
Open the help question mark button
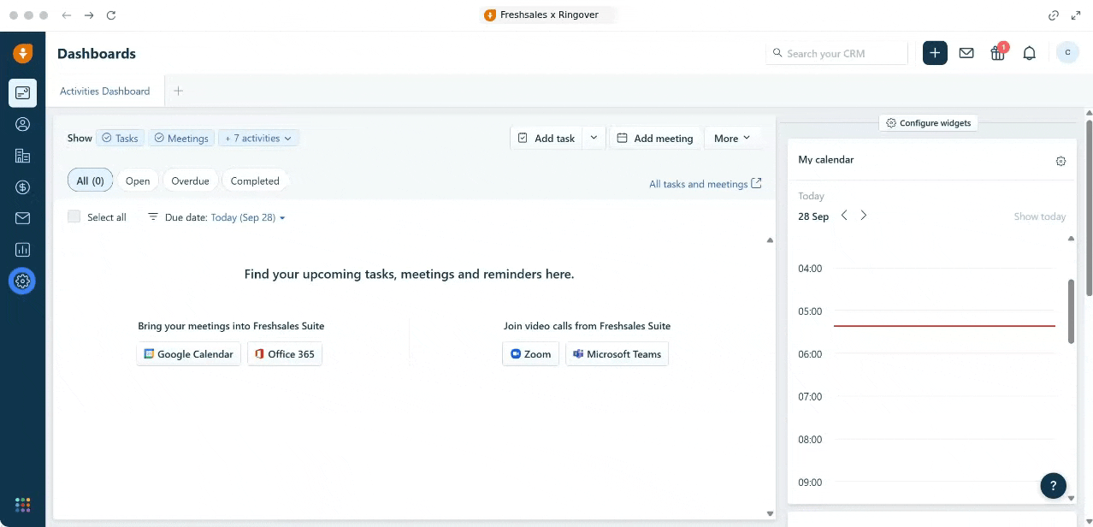pyautogui.click(x=1054, y=485)
